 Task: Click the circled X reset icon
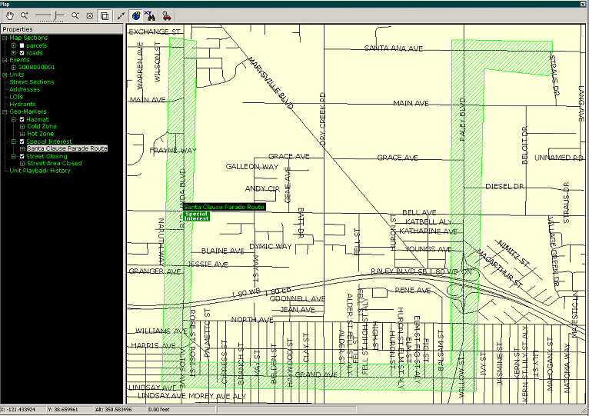[x=90, y=15]
